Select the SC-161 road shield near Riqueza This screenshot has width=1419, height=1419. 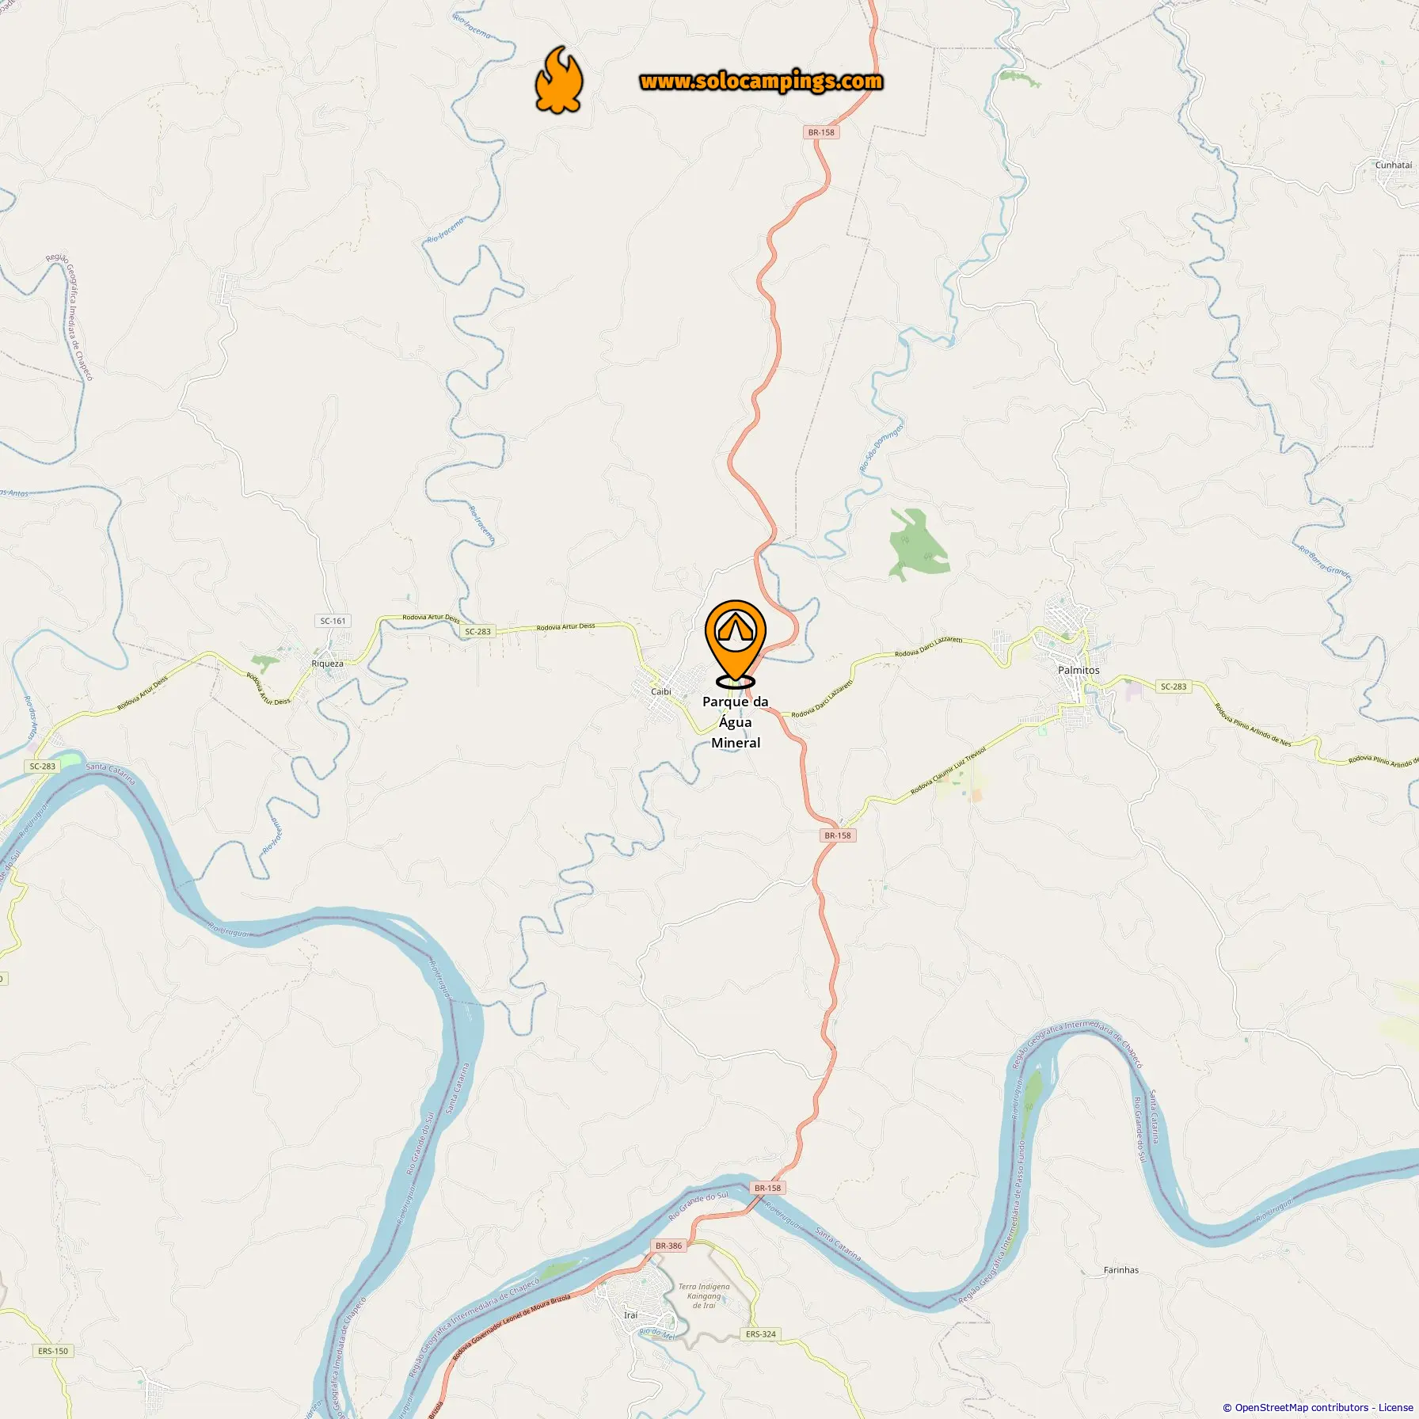point(333,621)
